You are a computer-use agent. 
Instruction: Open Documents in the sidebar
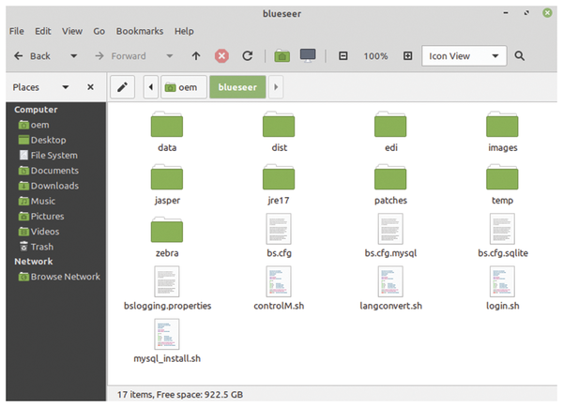(x=49, y=171)
